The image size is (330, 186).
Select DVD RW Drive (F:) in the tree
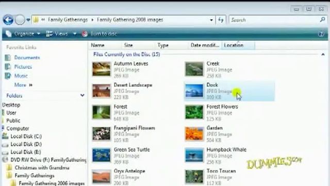click(x=48, y=160)
